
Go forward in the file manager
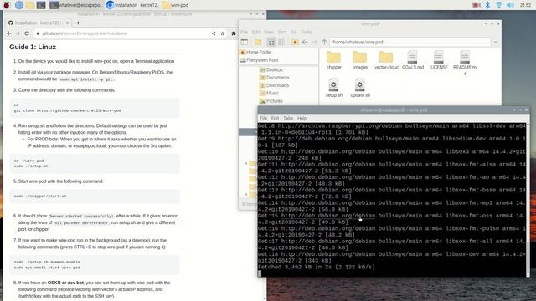tap(315, 42)
